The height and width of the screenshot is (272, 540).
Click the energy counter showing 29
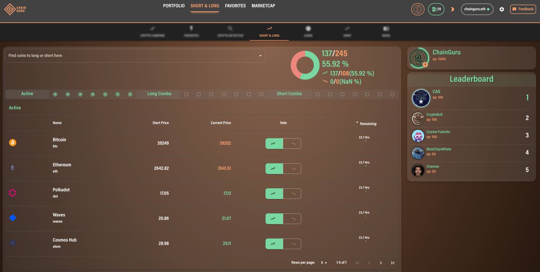(436, 9)
